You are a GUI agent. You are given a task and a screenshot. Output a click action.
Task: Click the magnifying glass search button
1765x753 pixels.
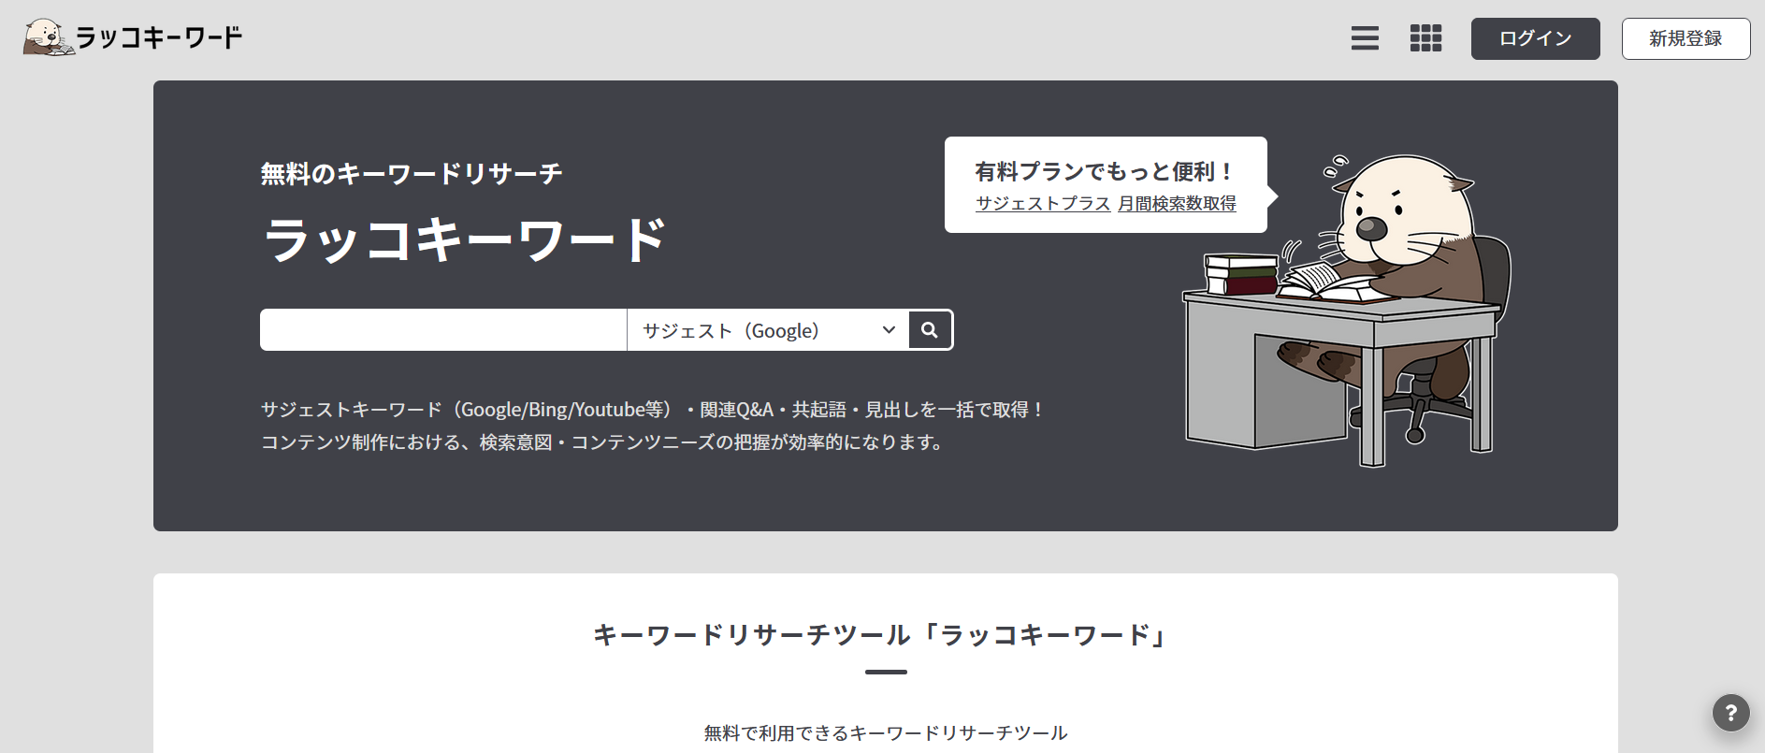(930, 330)
